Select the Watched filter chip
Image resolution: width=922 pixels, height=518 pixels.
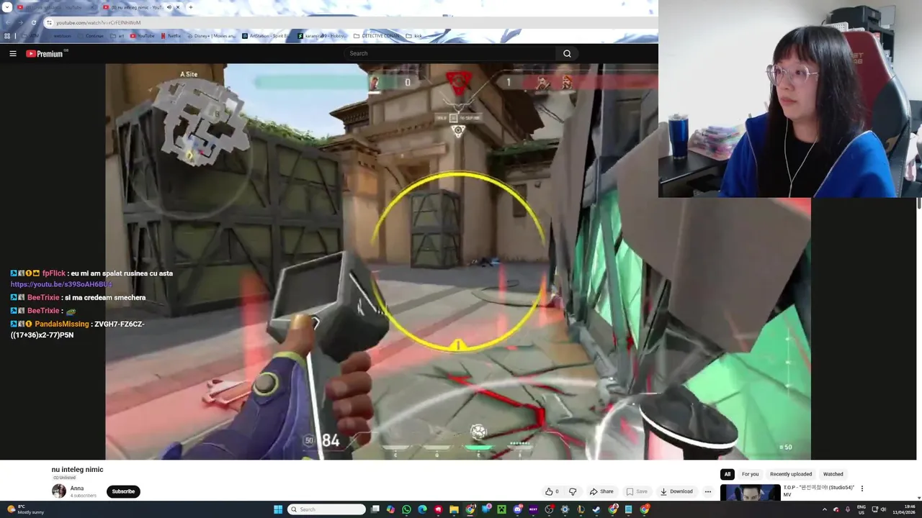pos(833,474)
